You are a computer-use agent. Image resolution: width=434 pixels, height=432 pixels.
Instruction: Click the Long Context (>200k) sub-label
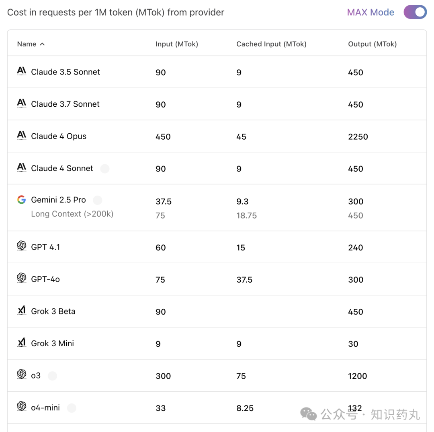(x=72, y=214)
